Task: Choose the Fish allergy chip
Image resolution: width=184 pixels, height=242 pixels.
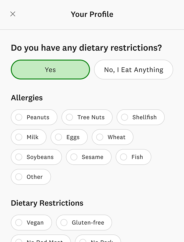Action: coord(133,157)
